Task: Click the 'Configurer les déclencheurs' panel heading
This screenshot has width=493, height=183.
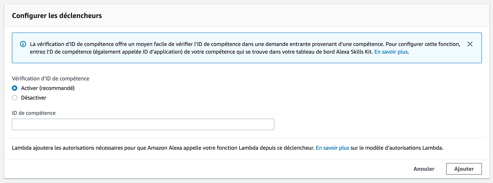Action: (57, 16)
